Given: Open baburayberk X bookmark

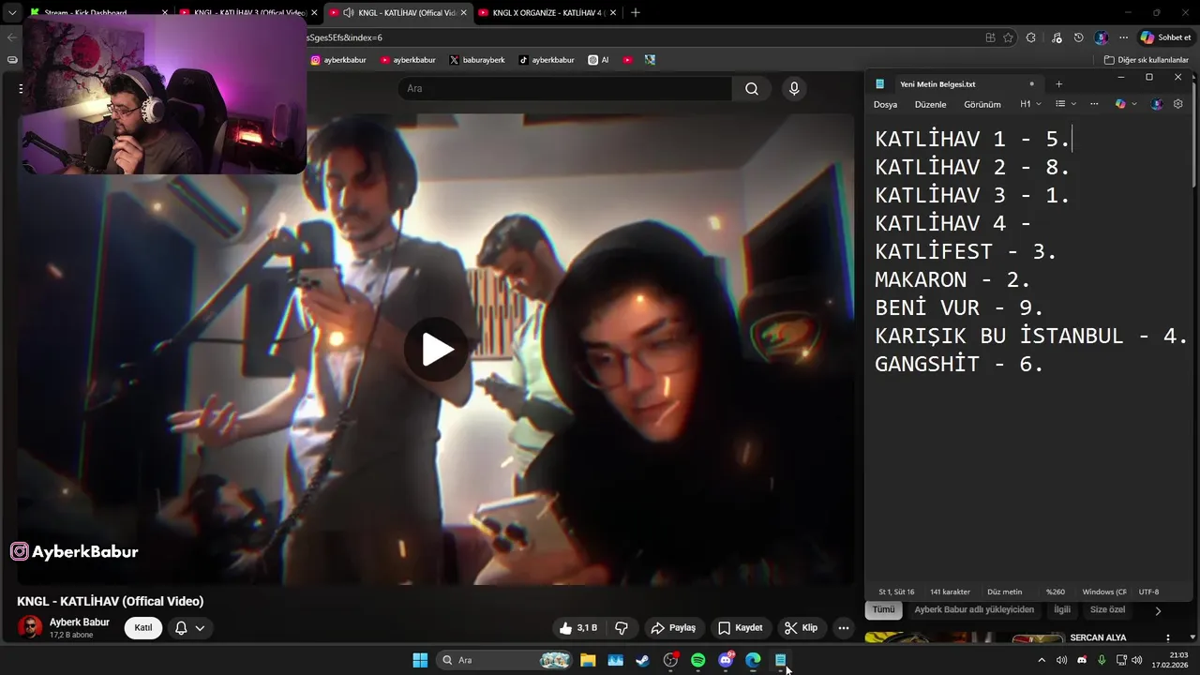Looking at the screenshot, I should [477, 60].
